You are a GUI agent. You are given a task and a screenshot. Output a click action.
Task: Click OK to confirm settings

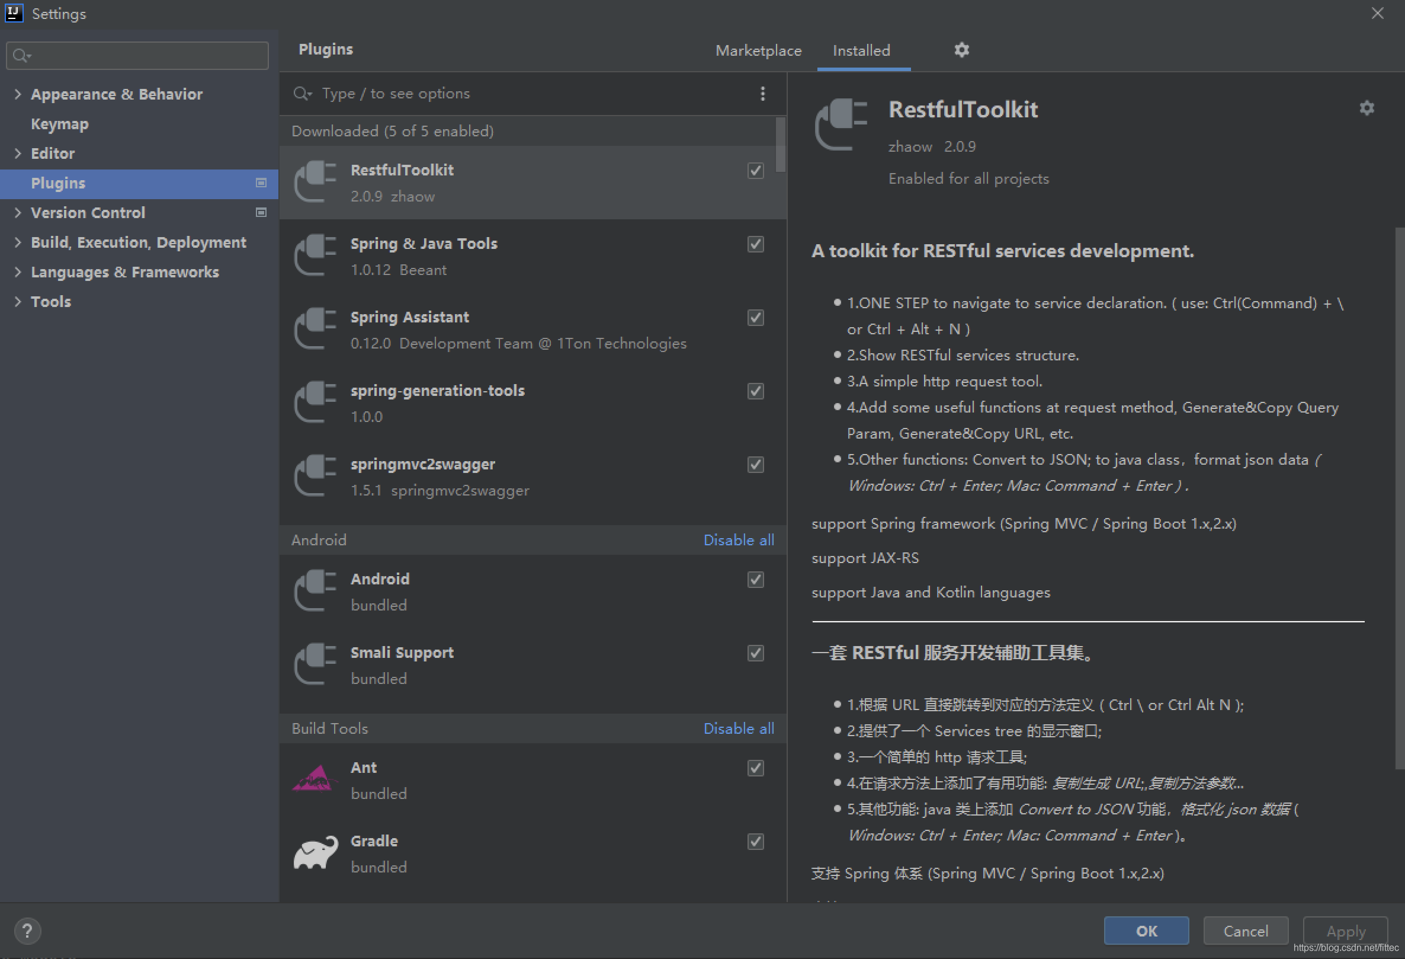[x=1146, y=931]
